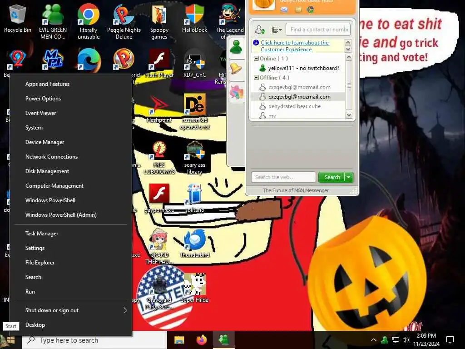
Task: Click the pumpkin display picture in Messenger
Action: (x=264, y=4)
